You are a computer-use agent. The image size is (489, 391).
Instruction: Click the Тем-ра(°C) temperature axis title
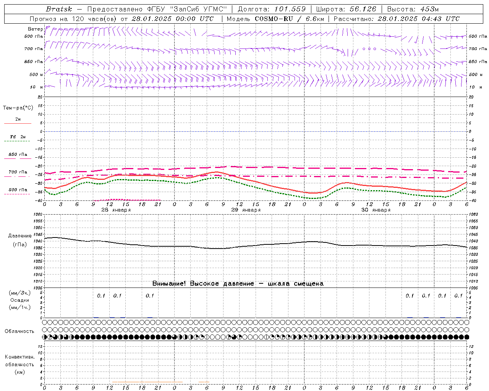point(18,108)
